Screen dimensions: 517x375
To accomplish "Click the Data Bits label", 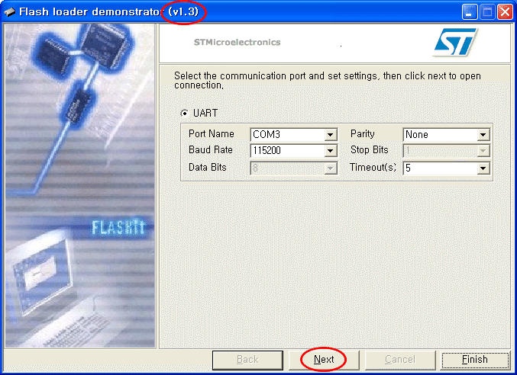I will pyautogui.click(x=208, y=168).
